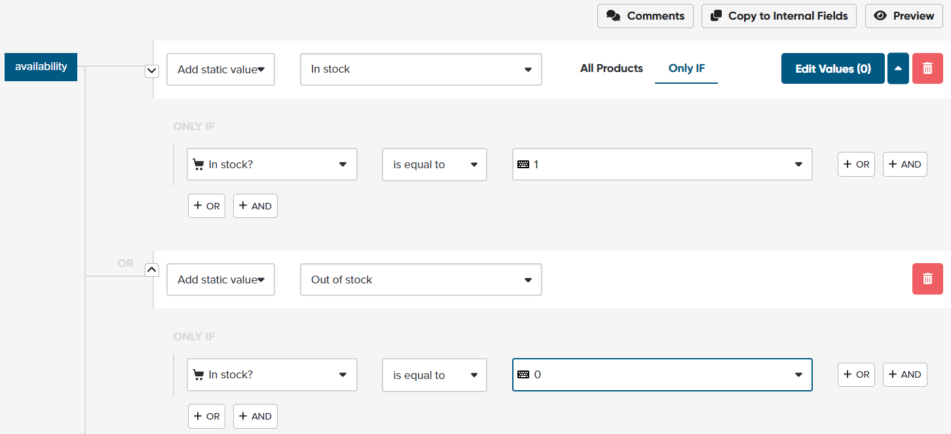
Task: Expand the Out of stock rule chevron
Action: pyautogui.click(x=152, y=269)
